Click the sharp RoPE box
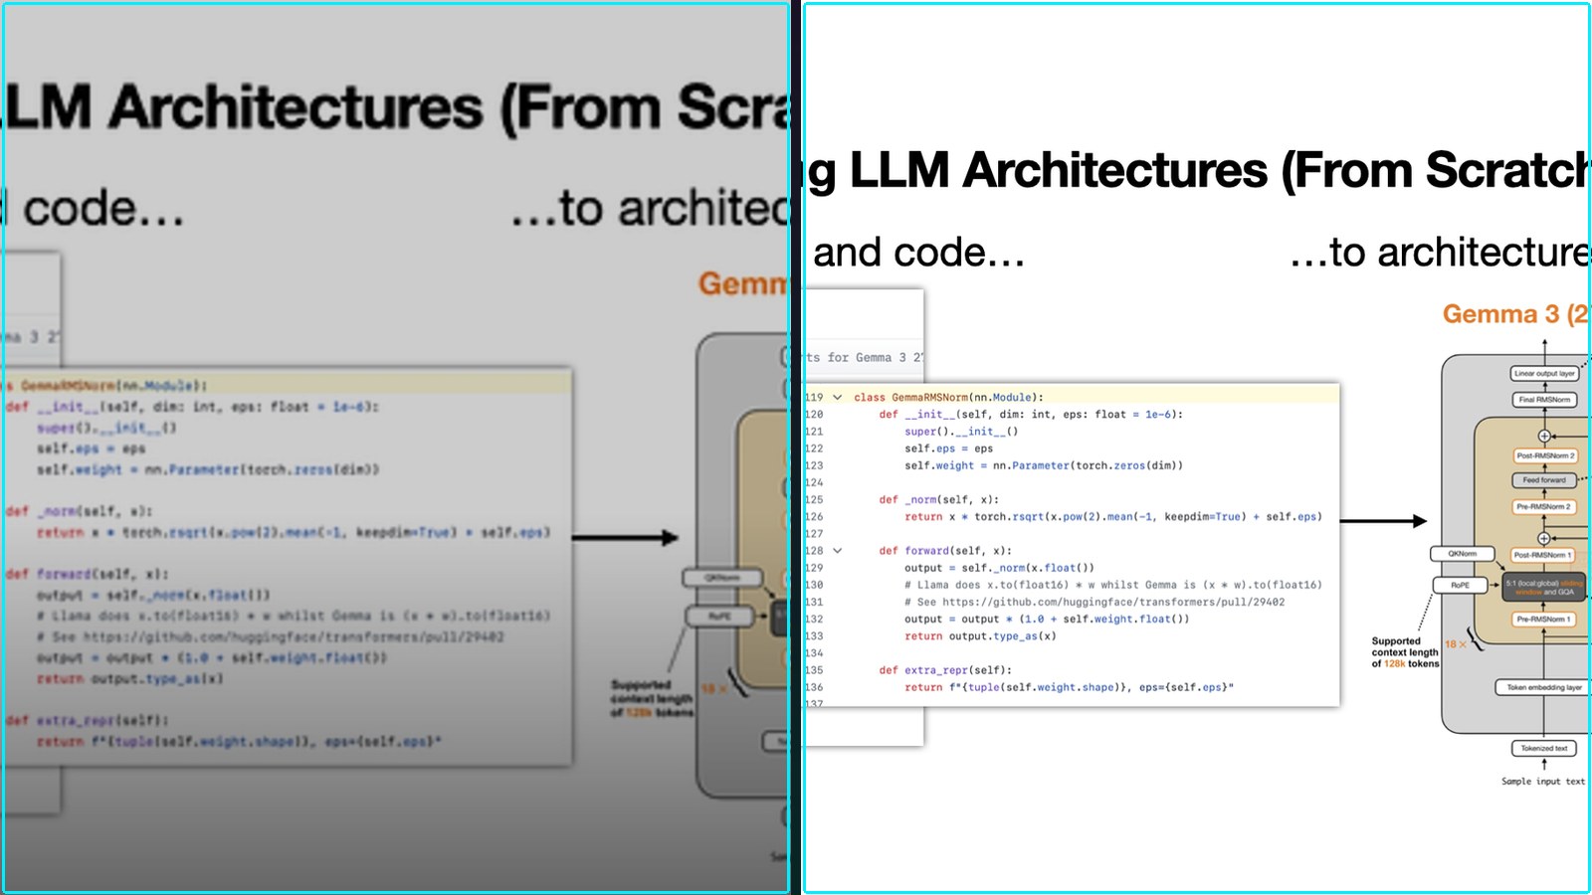1592x895 pixels. (1460, 585)
